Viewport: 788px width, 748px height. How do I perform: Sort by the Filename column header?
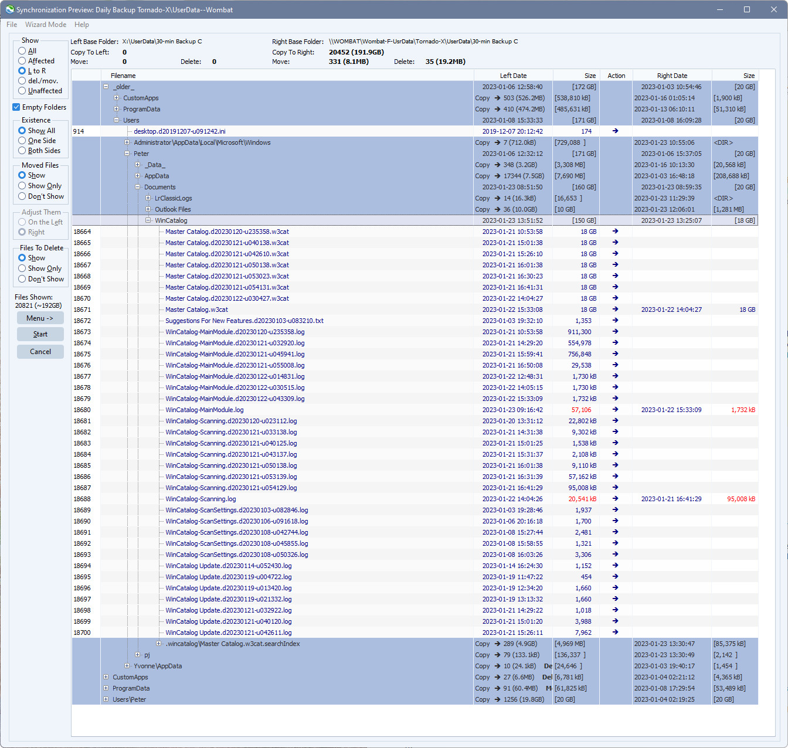(287, 76)
